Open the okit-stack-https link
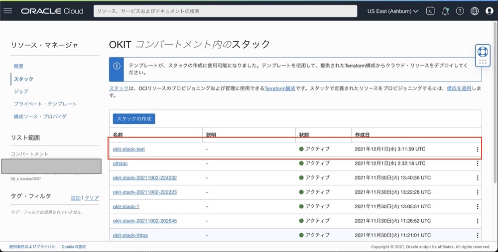 tap(130, 235)
